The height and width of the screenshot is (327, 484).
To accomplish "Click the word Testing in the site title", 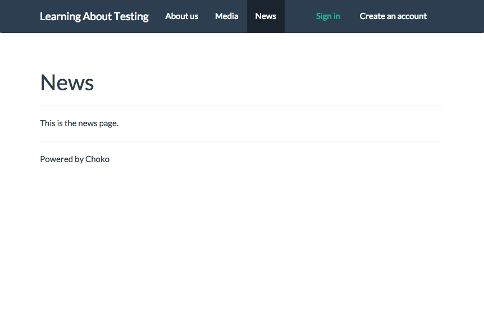I will 131,16.
